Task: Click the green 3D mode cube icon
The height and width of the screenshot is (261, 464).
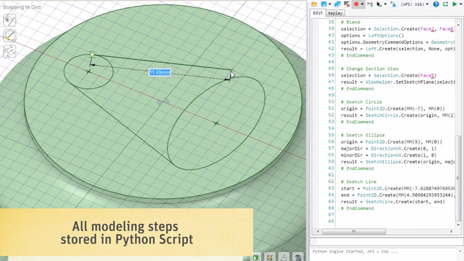Action: [256, 257]
